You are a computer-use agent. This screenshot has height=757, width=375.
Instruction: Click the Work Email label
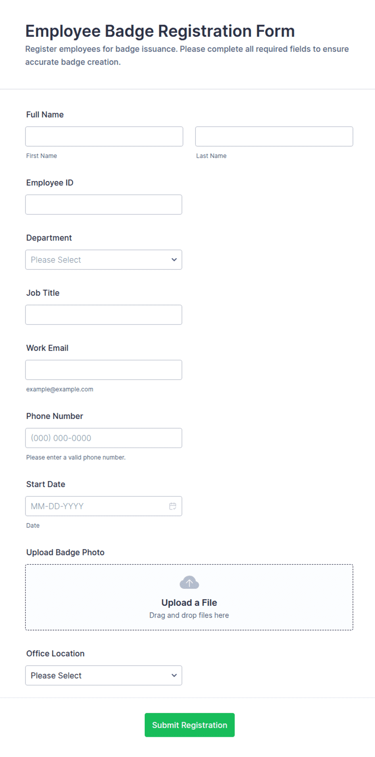coord(47,348)
